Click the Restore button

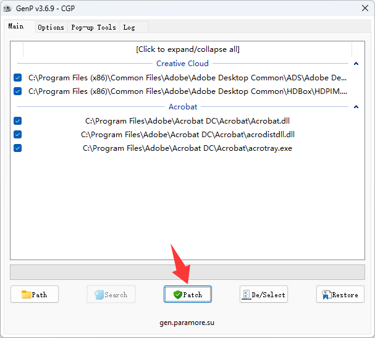[340, 294]
